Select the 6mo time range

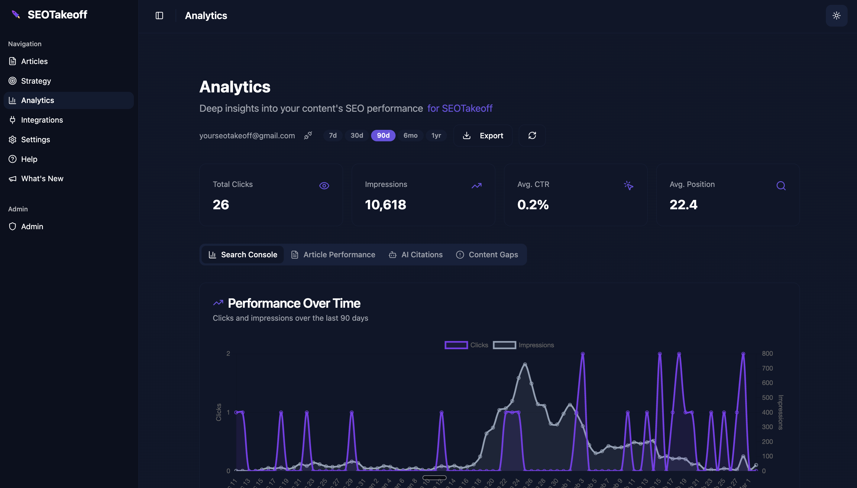tap(410, 135)
